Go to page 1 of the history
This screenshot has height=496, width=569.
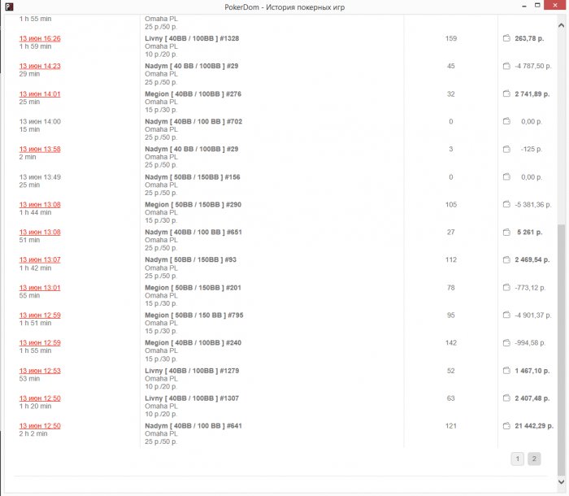[x=517, y=459]
